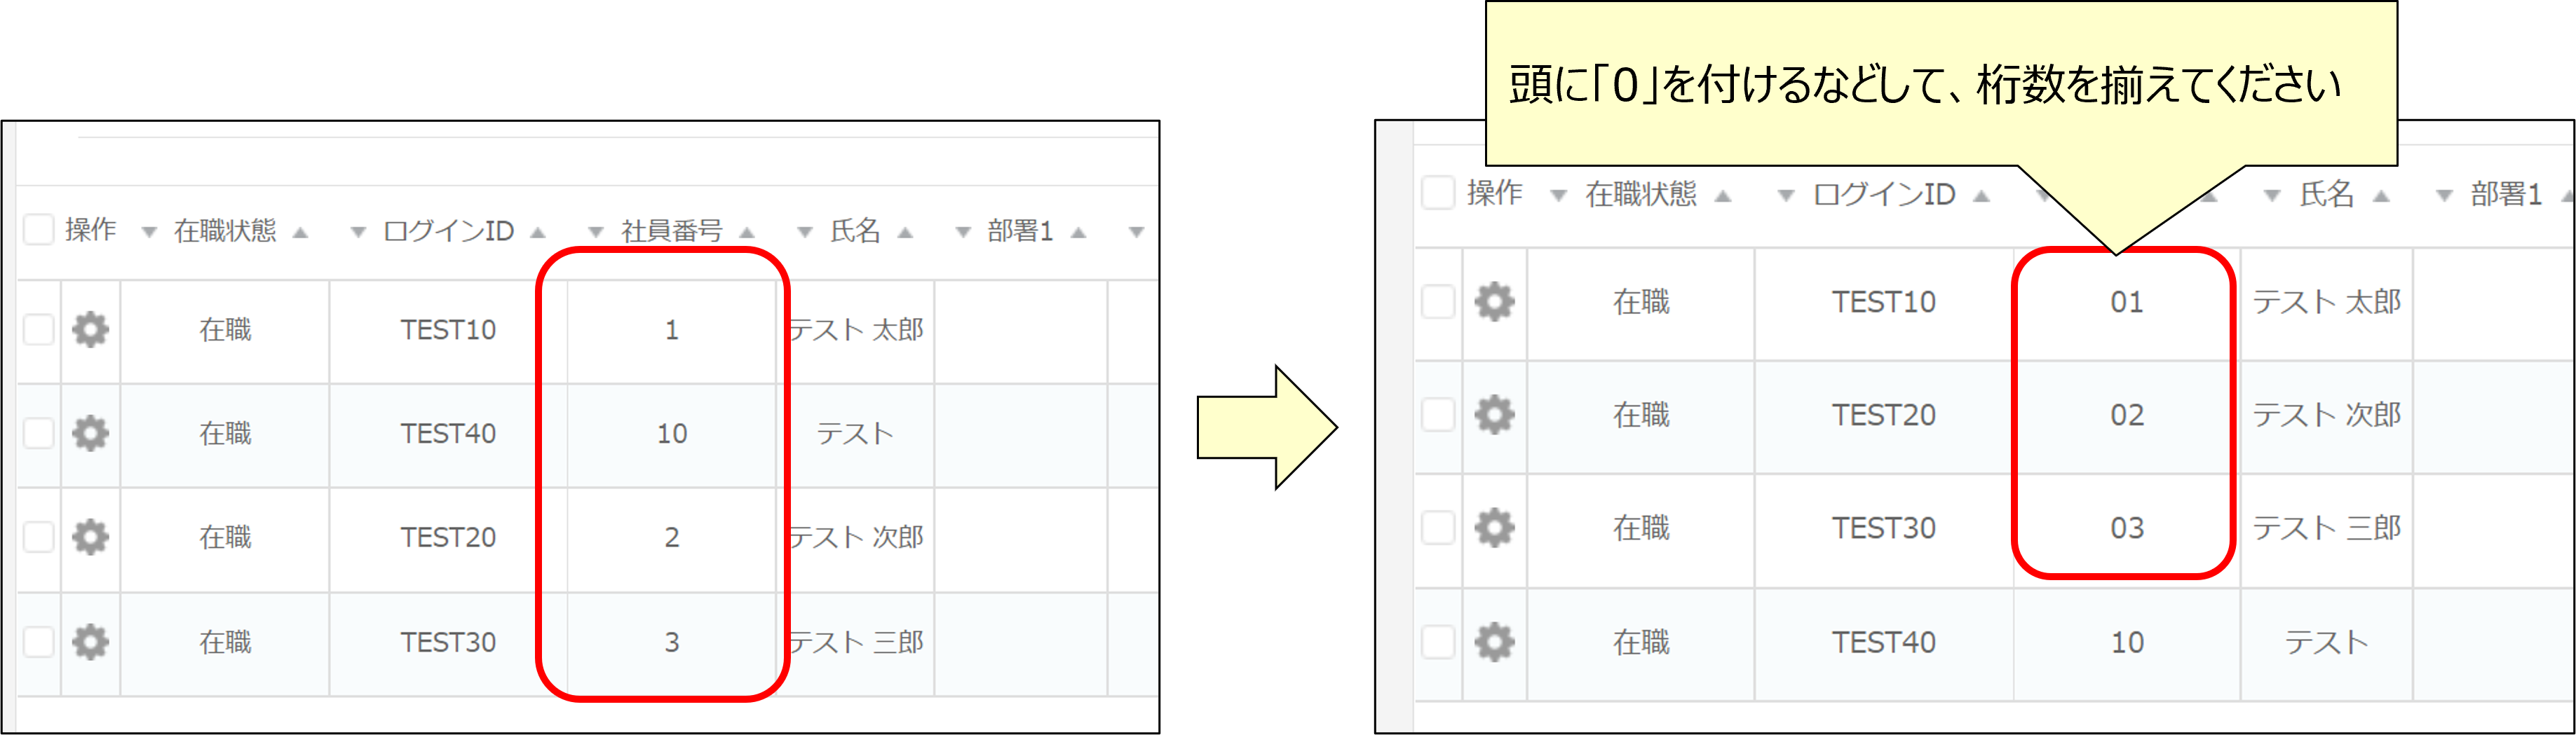Viewport: 2576px width, 735px height.
Task: Open gear settings for TEST30 in right table
Action: tap(1494, 527)
